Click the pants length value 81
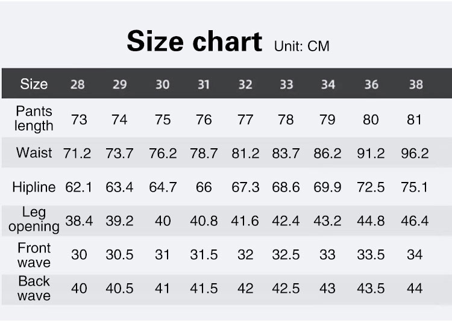This screenshot has width=452, height=326. pyautogui.click(x=414, y=120)
